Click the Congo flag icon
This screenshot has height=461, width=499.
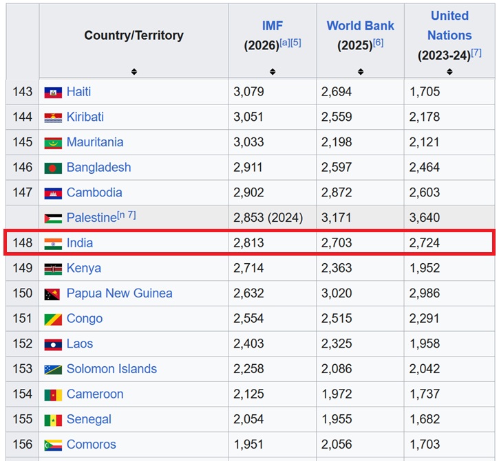pyautogui.click(x=53, y=319)
